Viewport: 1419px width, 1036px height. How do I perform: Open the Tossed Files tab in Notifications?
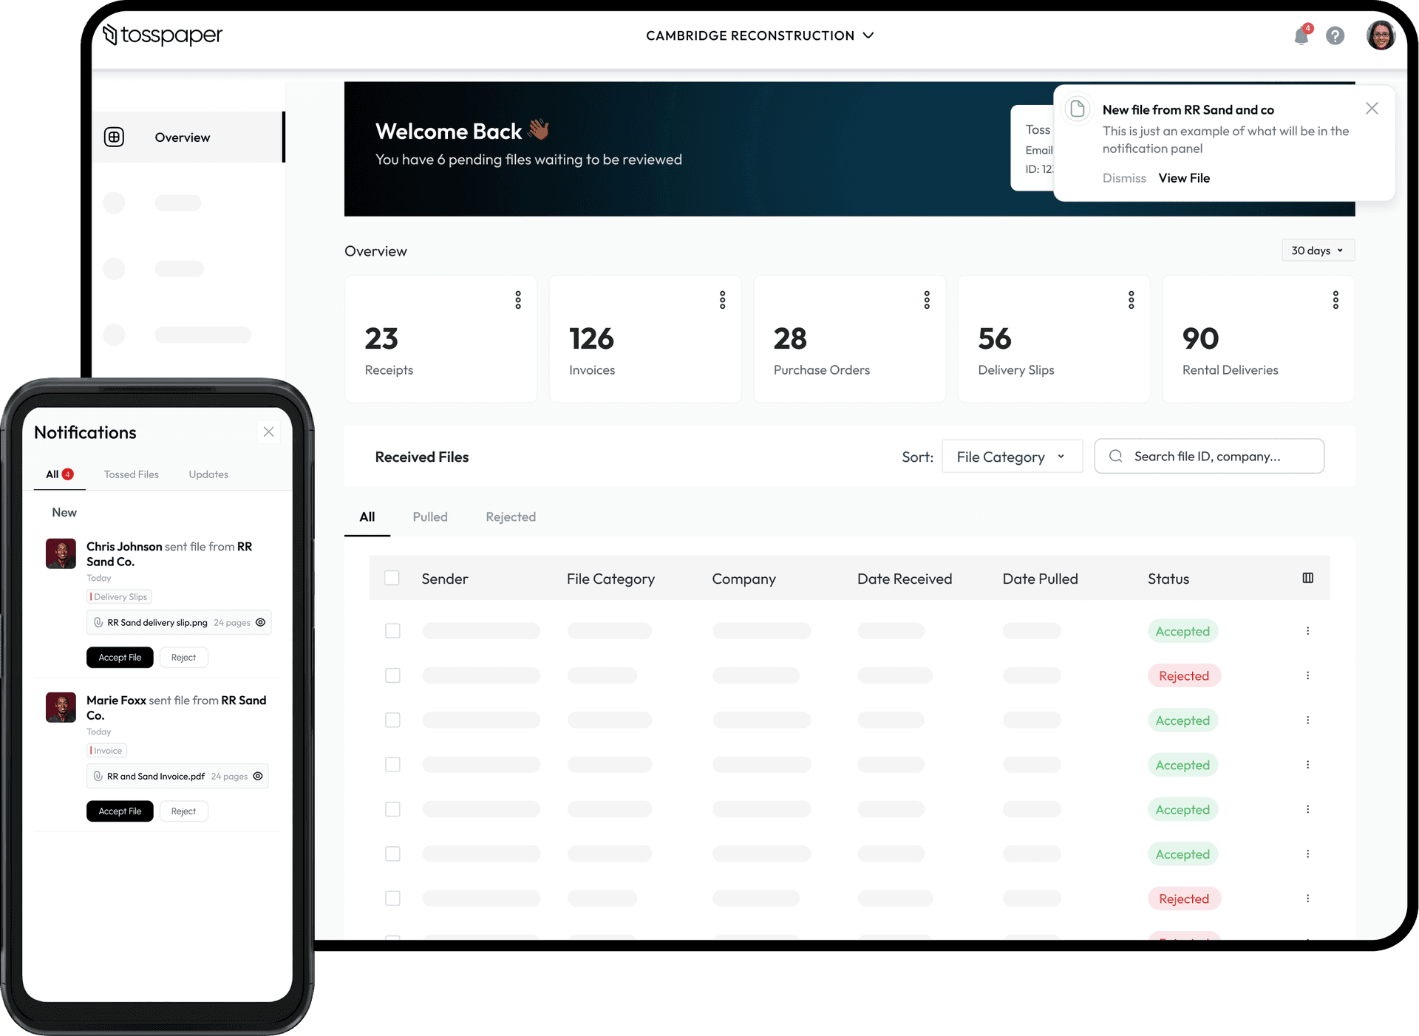pos(131,474)
